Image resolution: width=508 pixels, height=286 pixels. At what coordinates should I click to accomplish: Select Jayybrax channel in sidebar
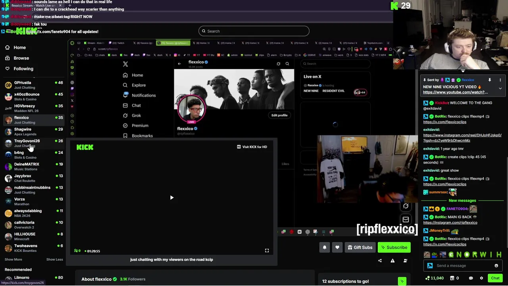pyautogui.click(x=34, y=178)
